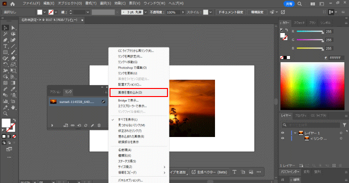The width and height of the screenshot is (349, 183).
Task: Expand link info triangle in Links panel
Action: click(x=52, y=125)
